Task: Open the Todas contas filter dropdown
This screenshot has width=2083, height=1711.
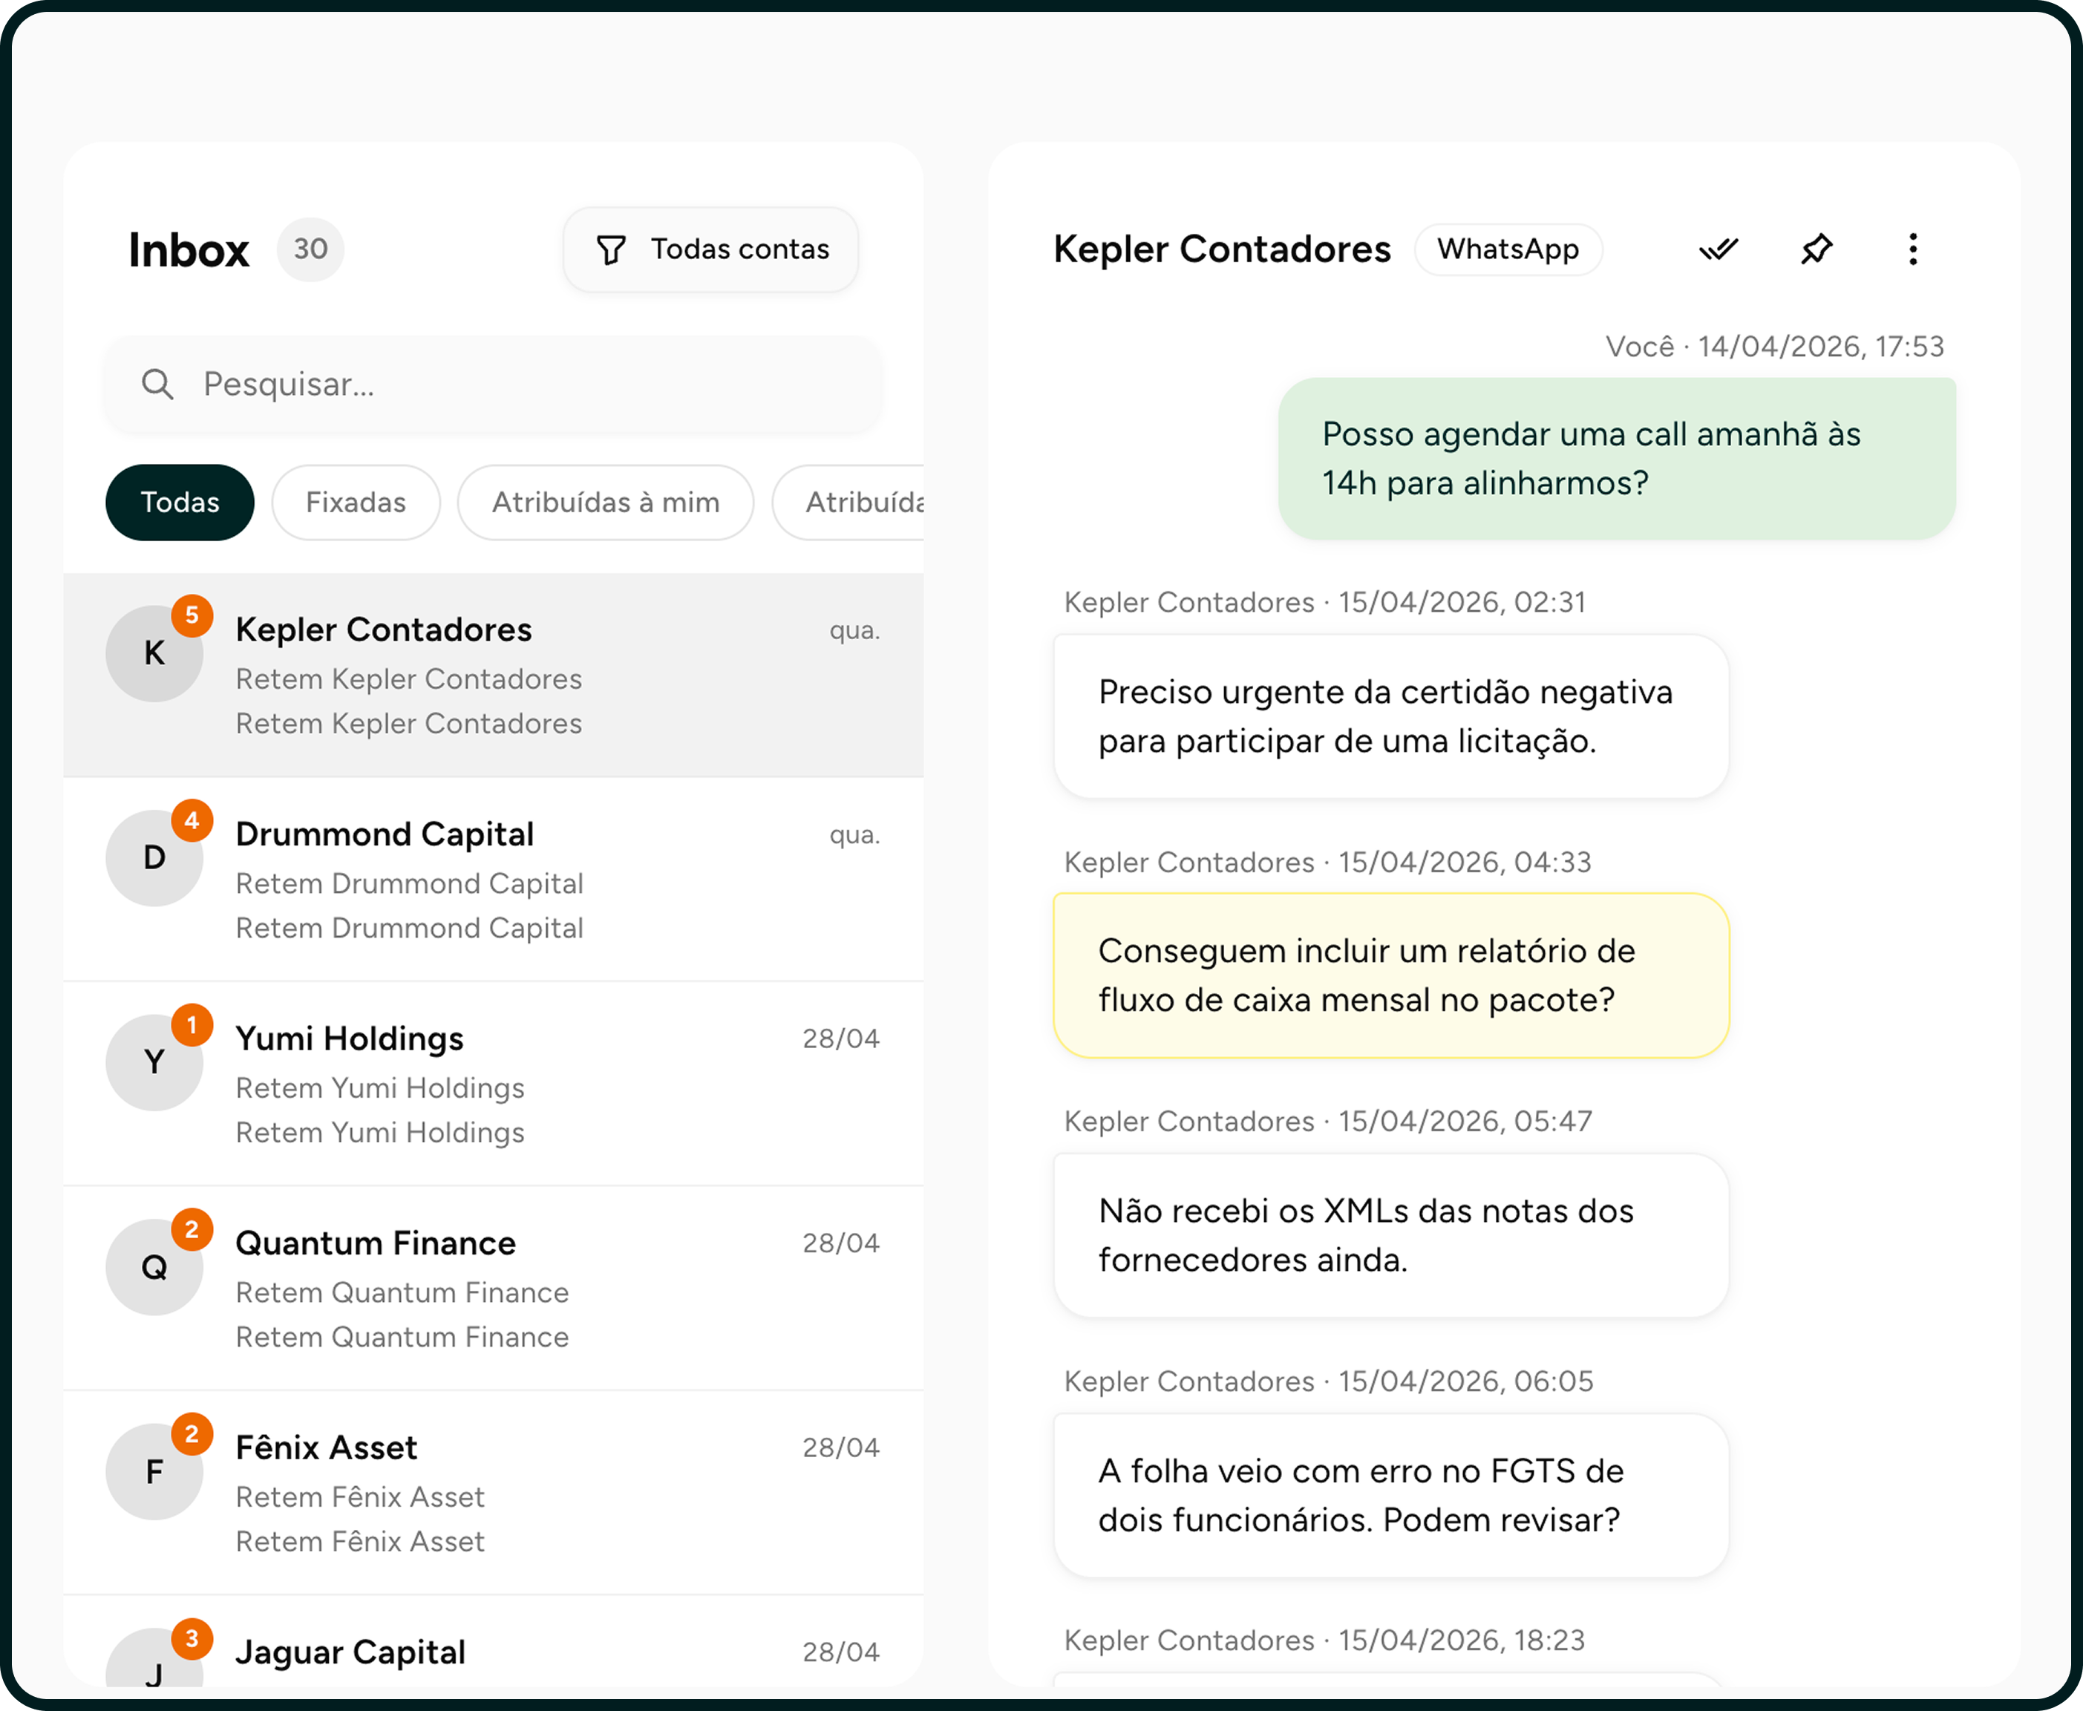Action: tap(710, 249)
